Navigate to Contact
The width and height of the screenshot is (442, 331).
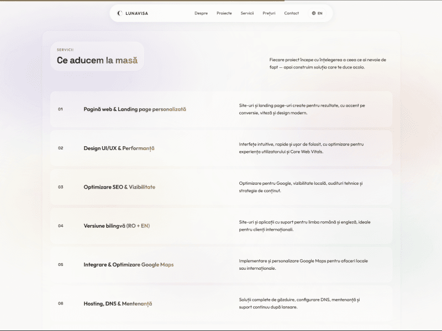[x=292, y=13]
